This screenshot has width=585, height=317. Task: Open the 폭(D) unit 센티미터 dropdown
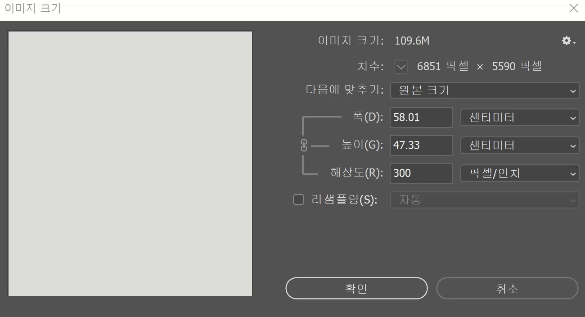point(520,118)
